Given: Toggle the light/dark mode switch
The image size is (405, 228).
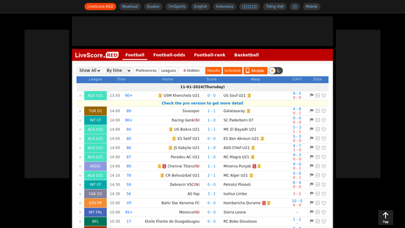Looking at the screenshot, I should [x=276, y=71].
